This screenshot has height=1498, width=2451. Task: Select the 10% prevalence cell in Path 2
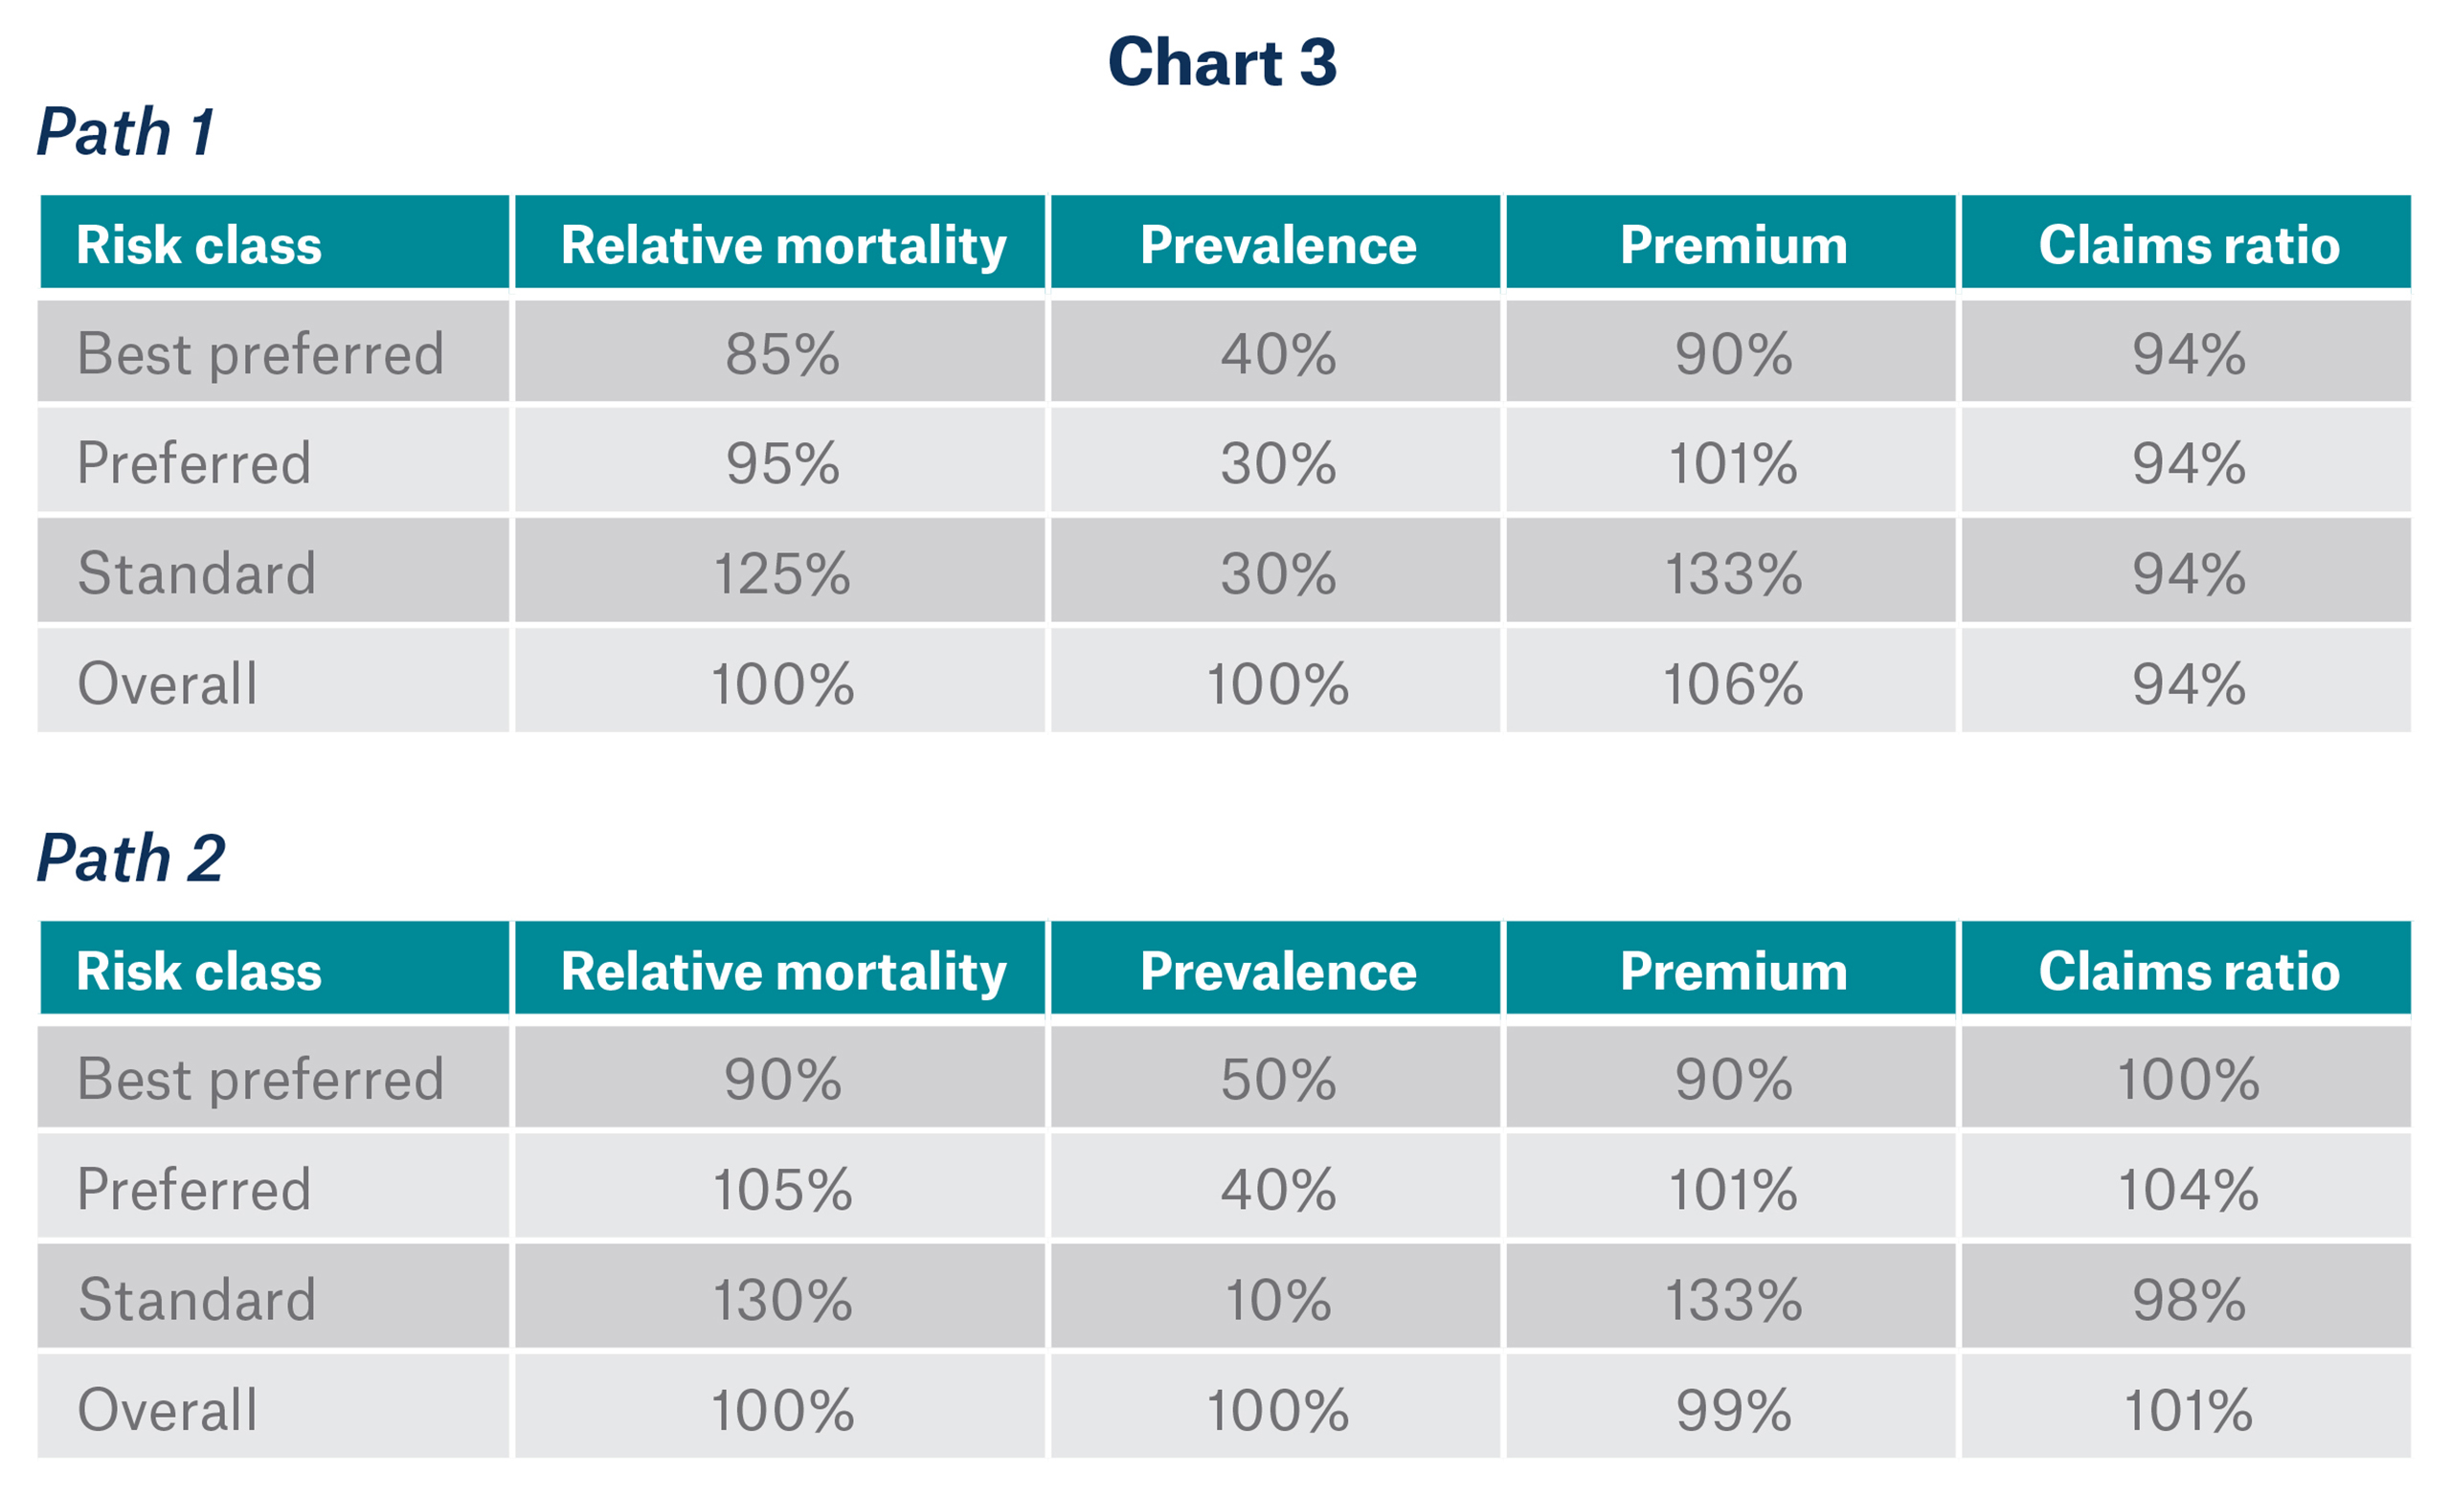click(1277, 1299)
